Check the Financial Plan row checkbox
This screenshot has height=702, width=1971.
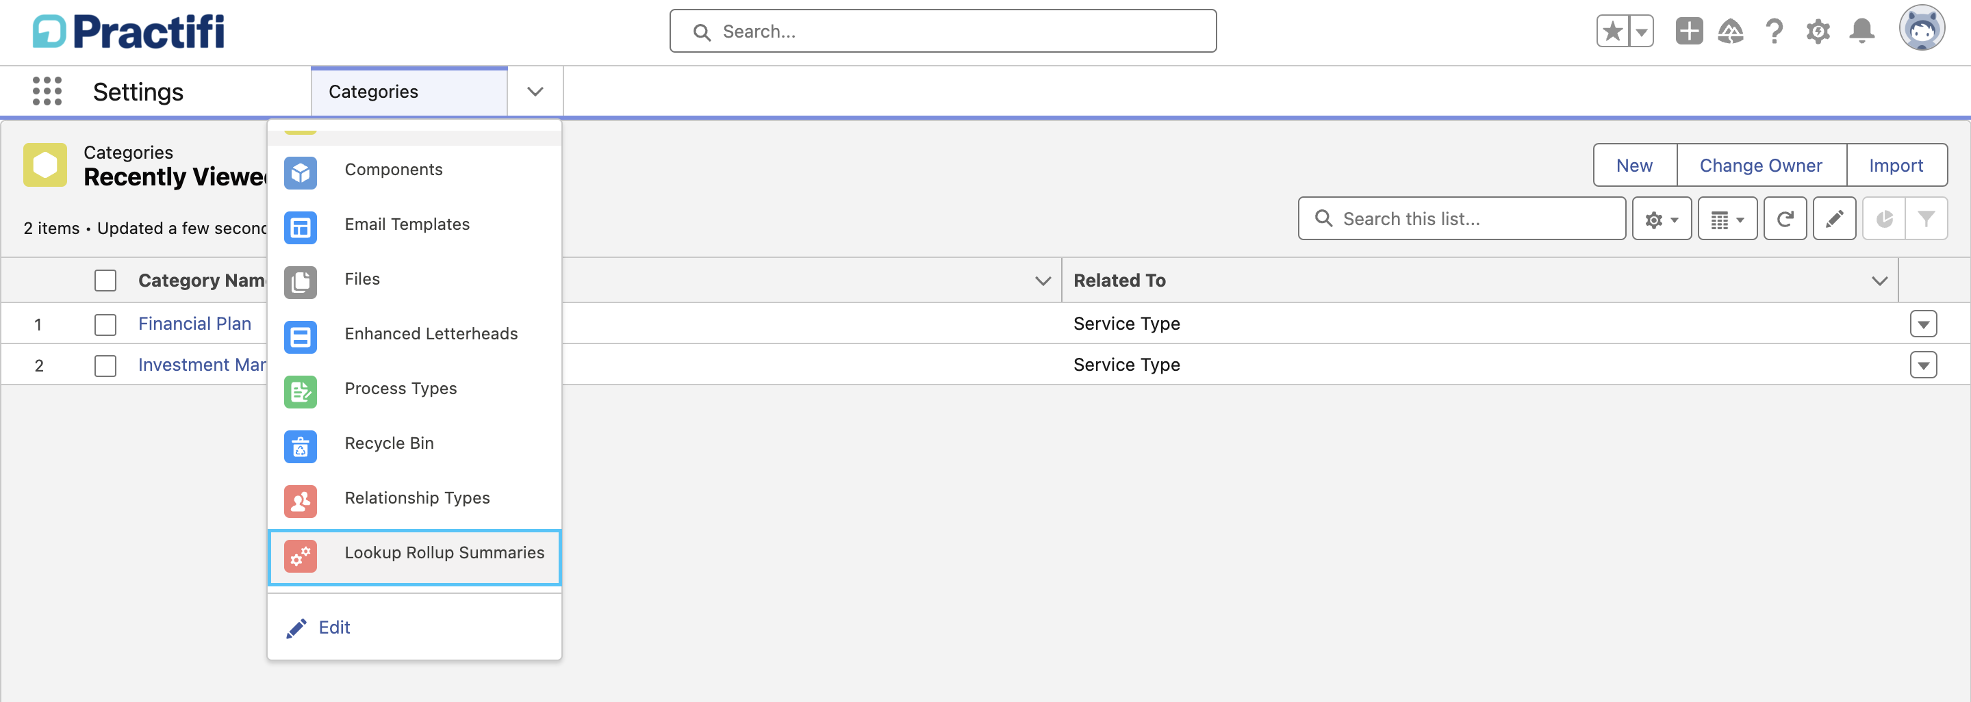[x=105, y=324]
